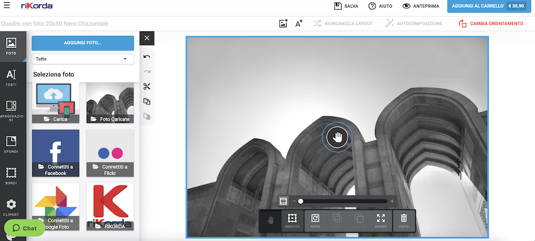
Task: Switch to the Sfondi sidebar tab
Action: coord(11,144)
